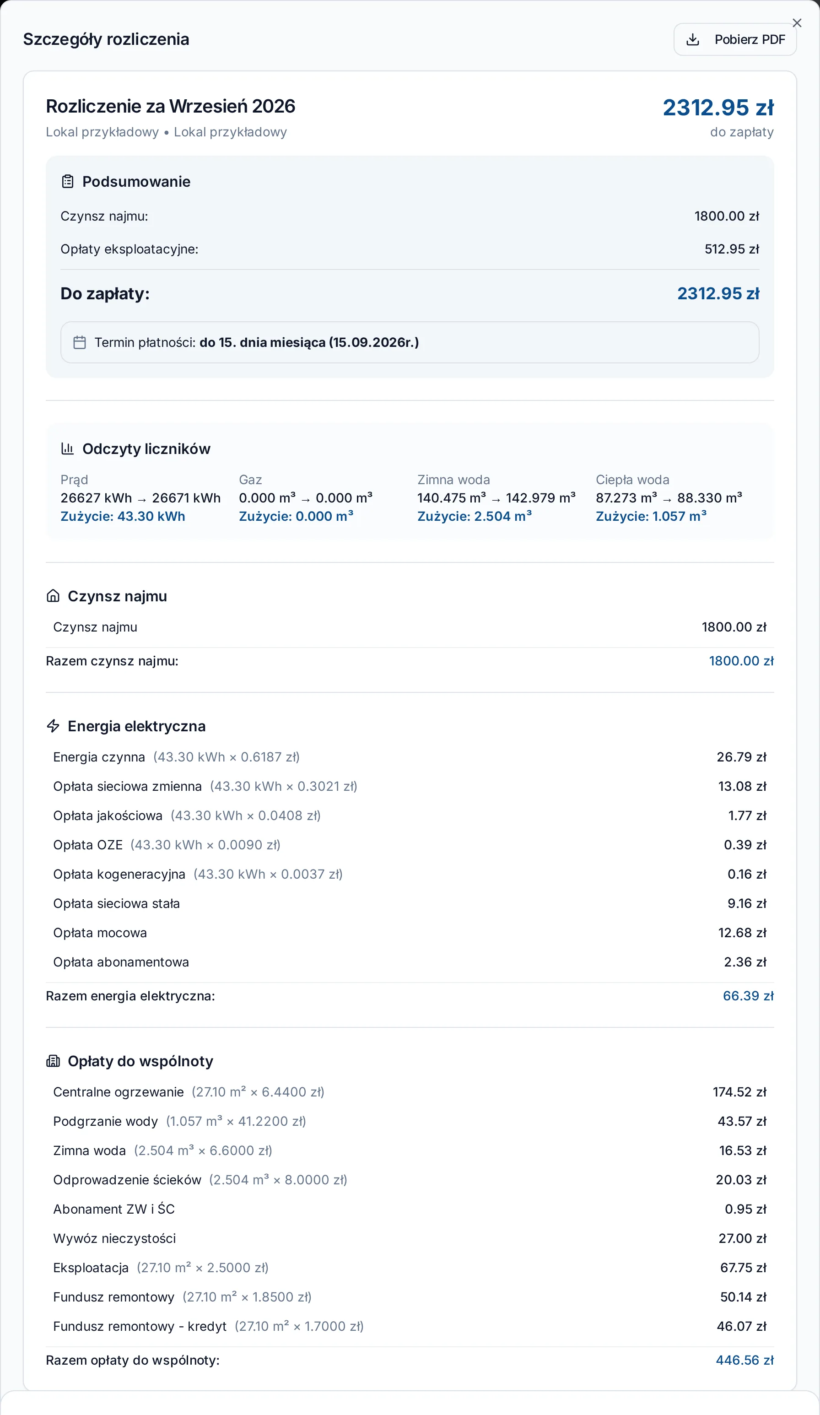Screen dimensions: 820x1415
Task: Click the house icon next to Czynsz najmu
Action: click(53, 596)
